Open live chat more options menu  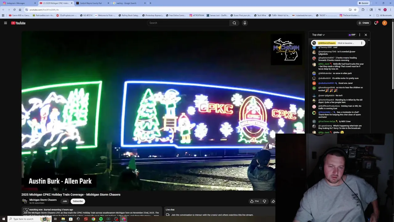coord(360,35)
